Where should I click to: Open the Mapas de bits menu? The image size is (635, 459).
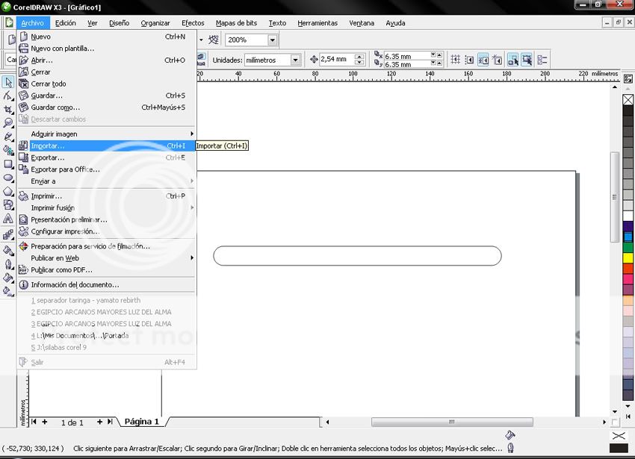237,23
